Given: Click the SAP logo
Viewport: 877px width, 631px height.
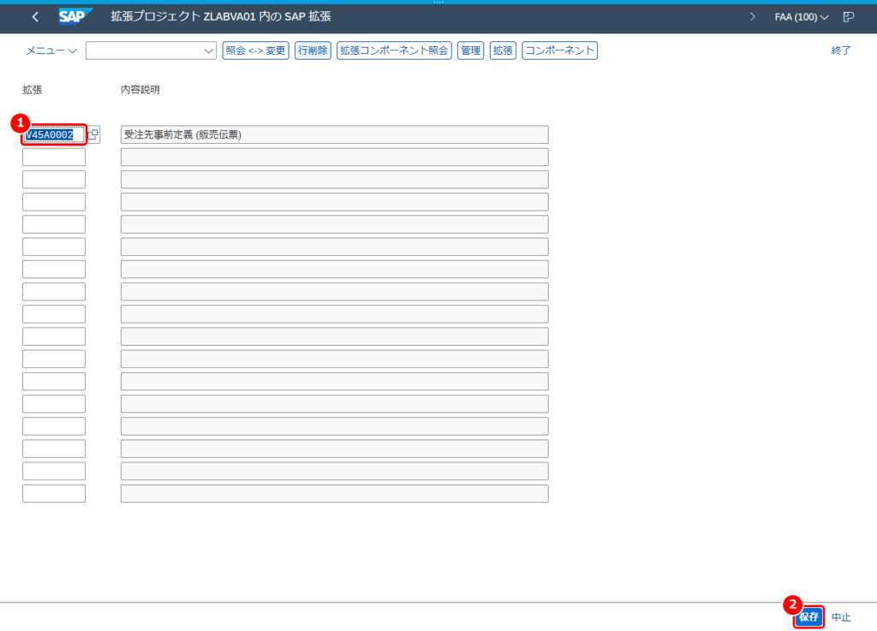Looking at the screenshot, I should tap(75, 17).
